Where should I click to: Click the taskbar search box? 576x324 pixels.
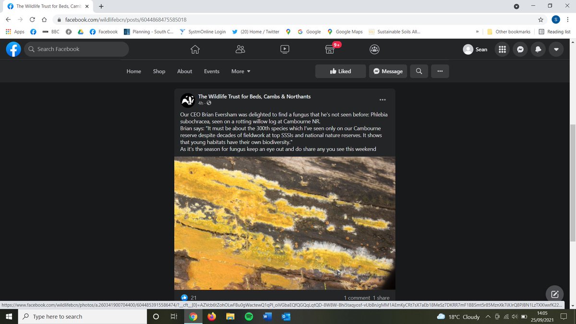[83, 316]
